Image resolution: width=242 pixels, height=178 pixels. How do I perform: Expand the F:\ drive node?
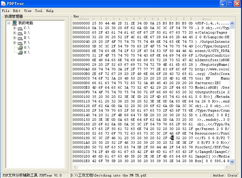click(14, 43)
